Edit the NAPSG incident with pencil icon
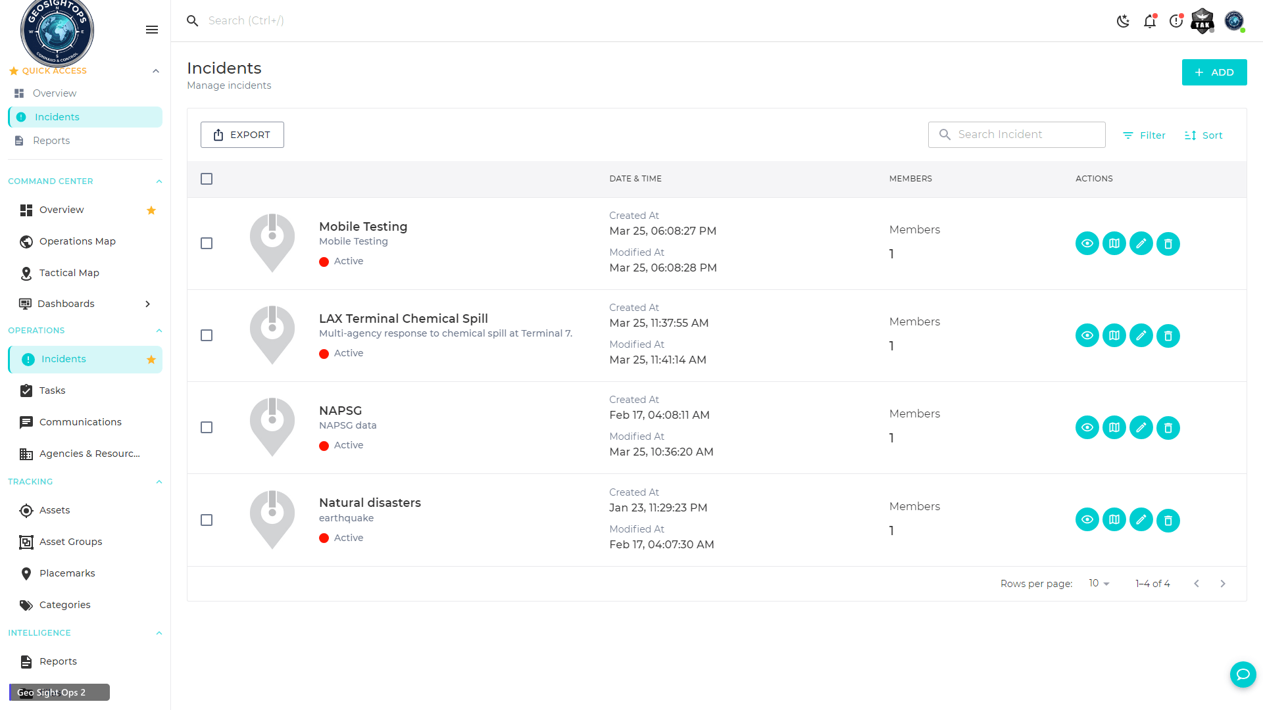 pos(1141,427)
